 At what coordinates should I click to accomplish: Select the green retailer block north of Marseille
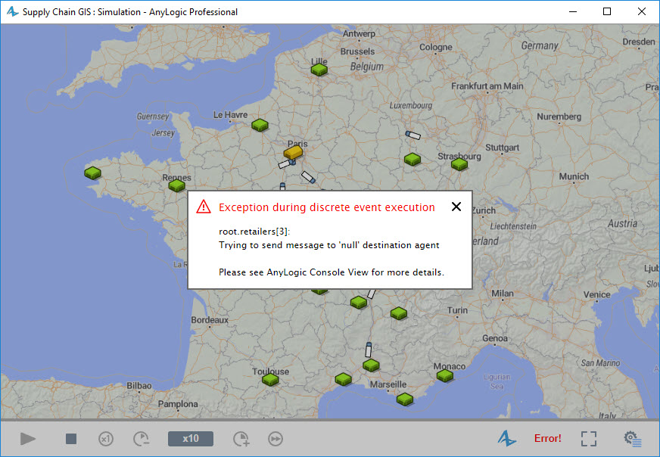371,365
